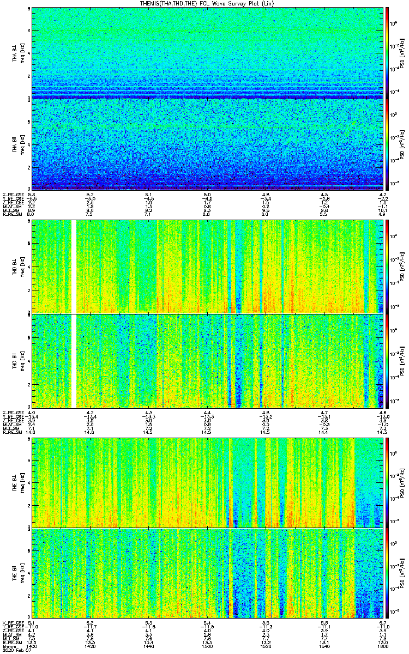The height and width of the screenshot is (654, 409).
Task: Click the THA B-perpendicular PSD color bar
Action: click(388, 52)
